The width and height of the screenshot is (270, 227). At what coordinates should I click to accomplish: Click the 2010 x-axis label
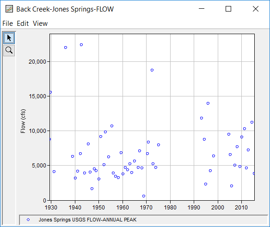point(241,208)
